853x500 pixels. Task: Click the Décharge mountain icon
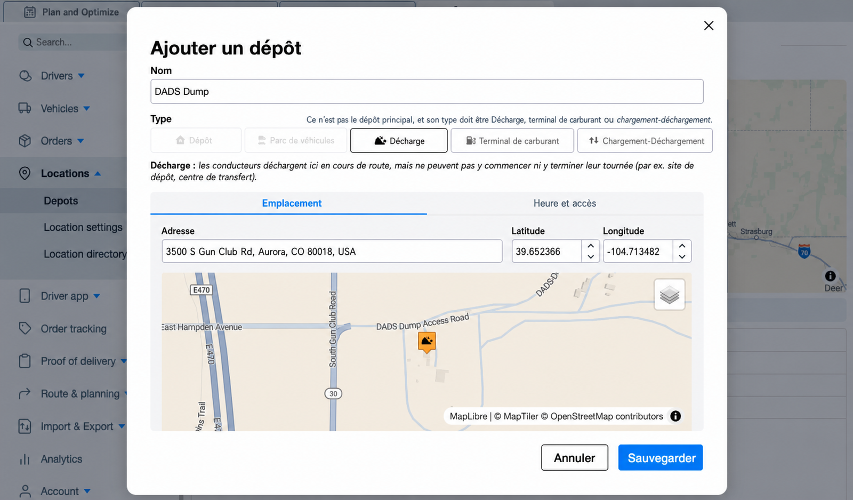tap(380, 141)
